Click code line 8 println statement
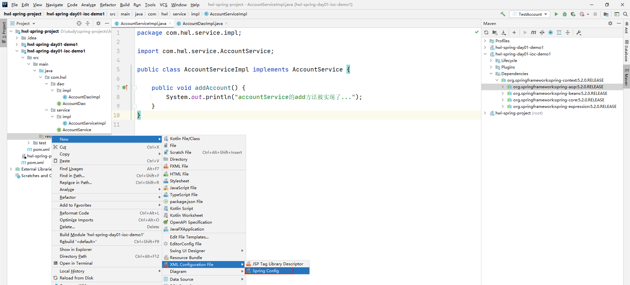The image size is (630, 285). 264,97
